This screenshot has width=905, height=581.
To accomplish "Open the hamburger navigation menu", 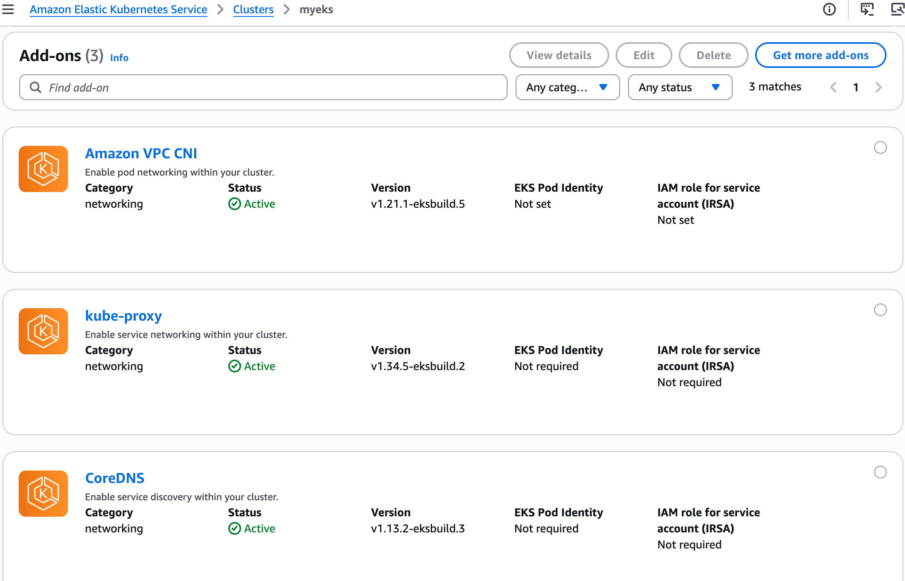I will 8,9.
